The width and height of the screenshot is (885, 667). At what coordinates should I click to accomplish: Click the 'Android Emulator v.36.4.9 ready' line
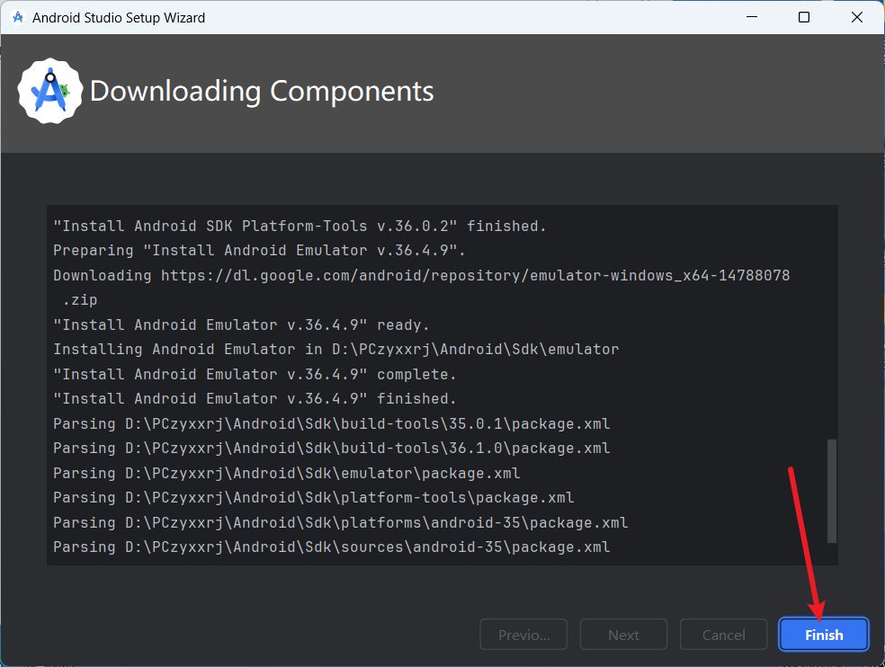241,325
